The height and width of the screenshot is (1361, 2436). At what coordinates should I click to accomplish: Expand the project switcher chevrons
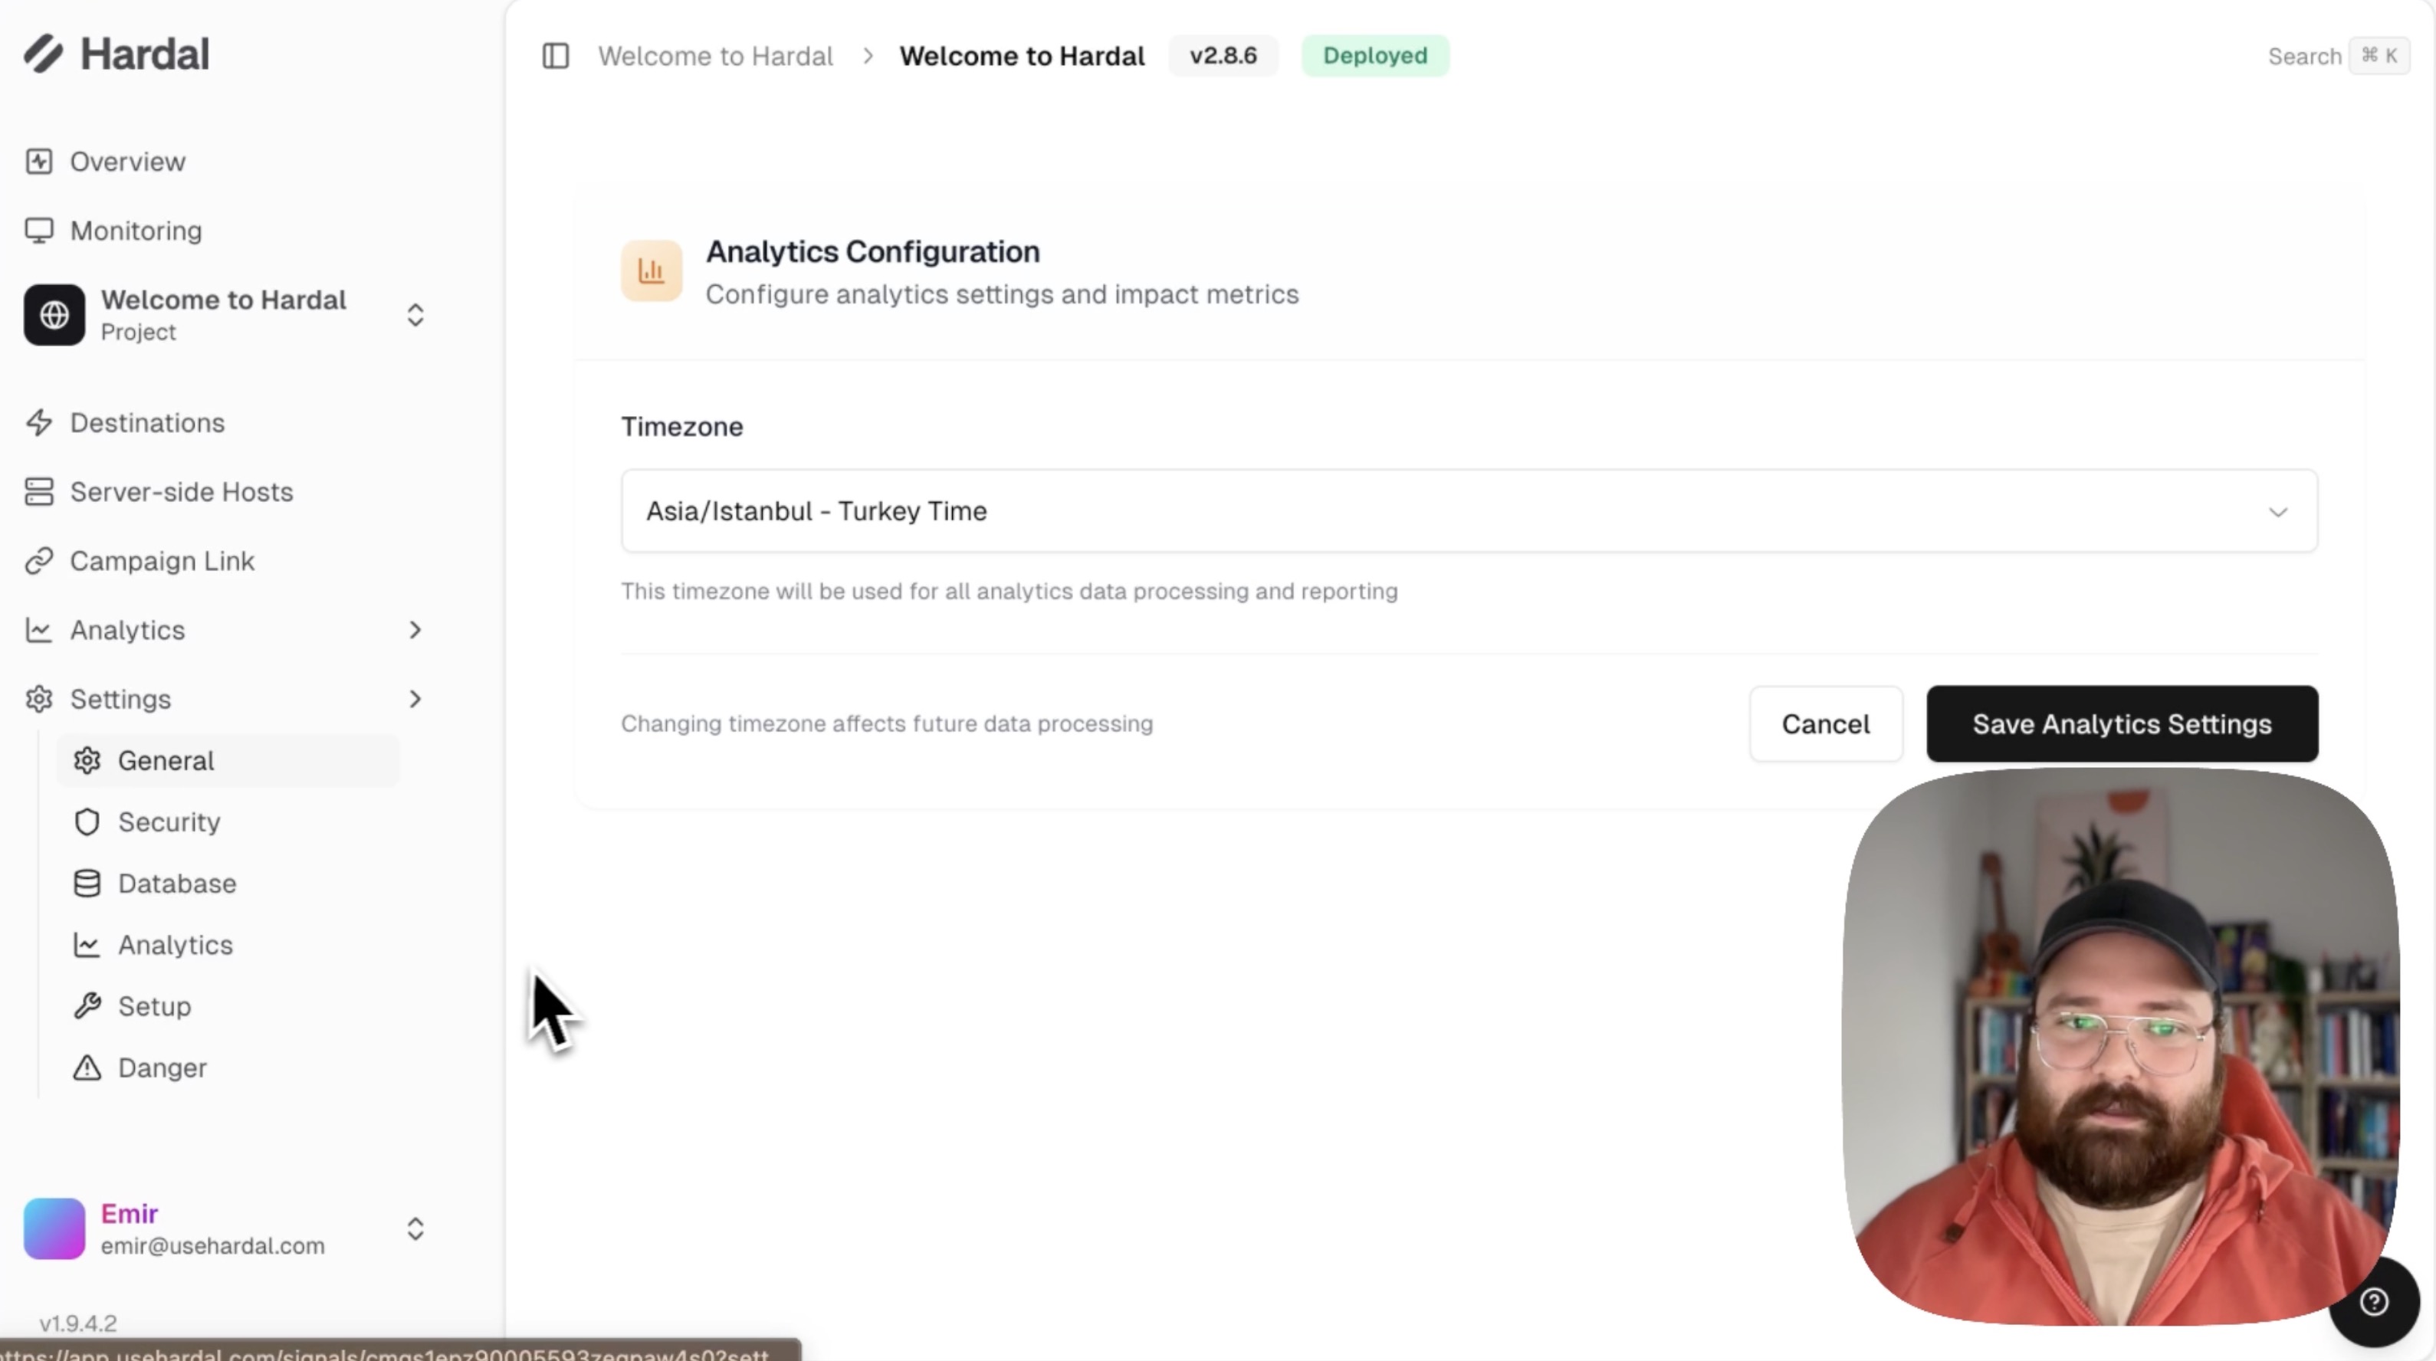click(x=415, y=315)
